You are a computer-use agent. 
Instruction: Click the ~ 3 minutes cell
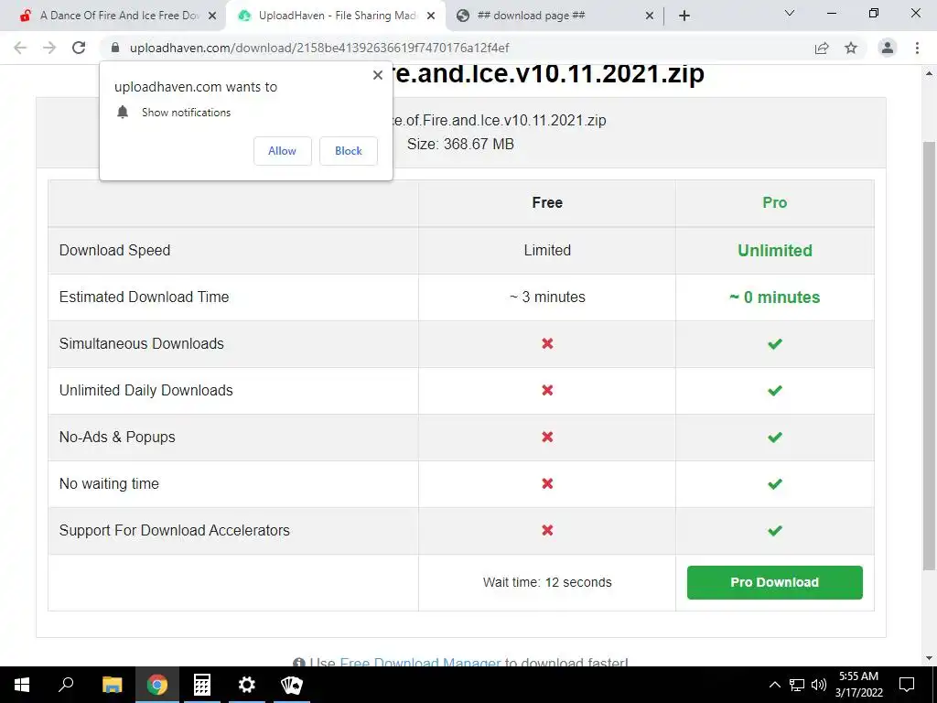(547, 297)
